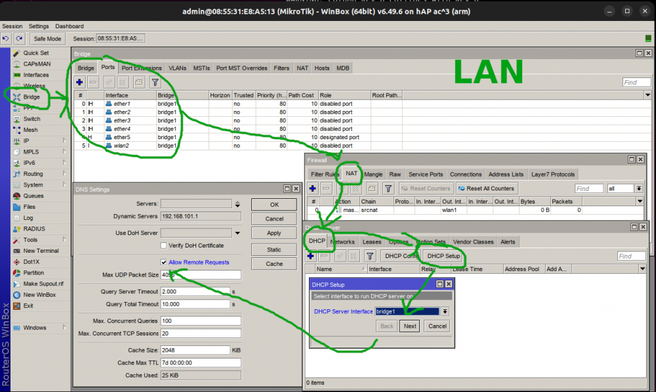Click Next in DHCP Setup dialog
The height and width of the screenshot is (392, 656).
click(410, 326)
